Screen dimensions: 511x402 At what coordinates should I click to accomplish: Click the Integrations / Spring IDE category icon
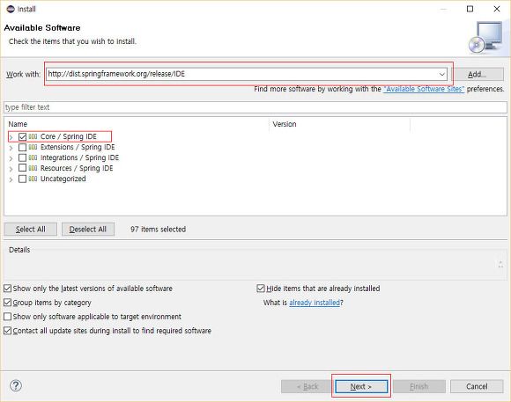33,157
